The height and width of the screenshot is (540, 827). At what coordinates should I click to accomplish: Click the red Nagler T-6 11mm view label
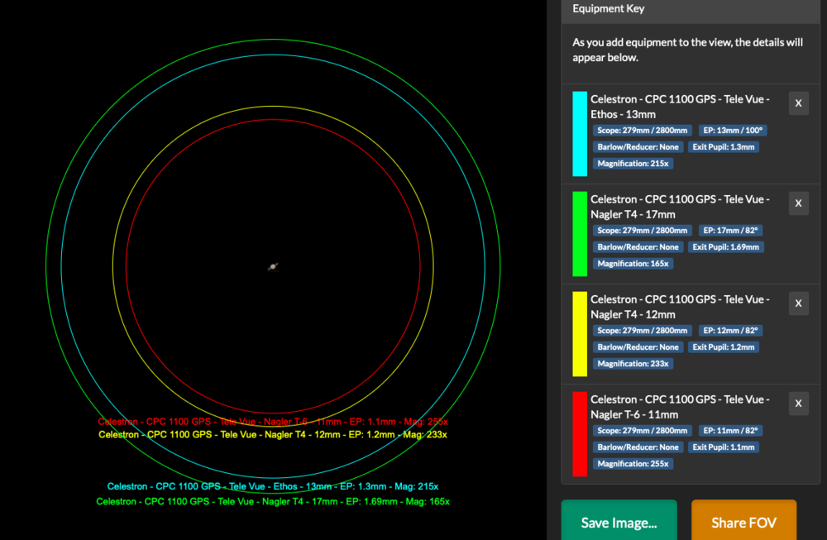pyautogui.click(x=273, y=422)
